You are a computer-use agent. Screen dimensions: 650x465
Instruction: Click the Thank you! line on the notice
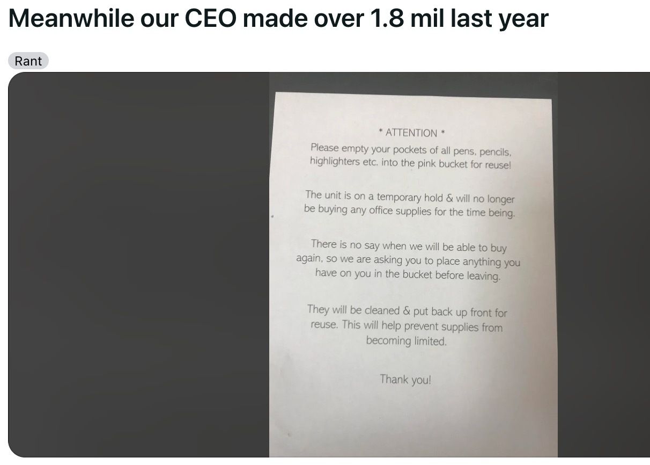[x=405, y=379]
